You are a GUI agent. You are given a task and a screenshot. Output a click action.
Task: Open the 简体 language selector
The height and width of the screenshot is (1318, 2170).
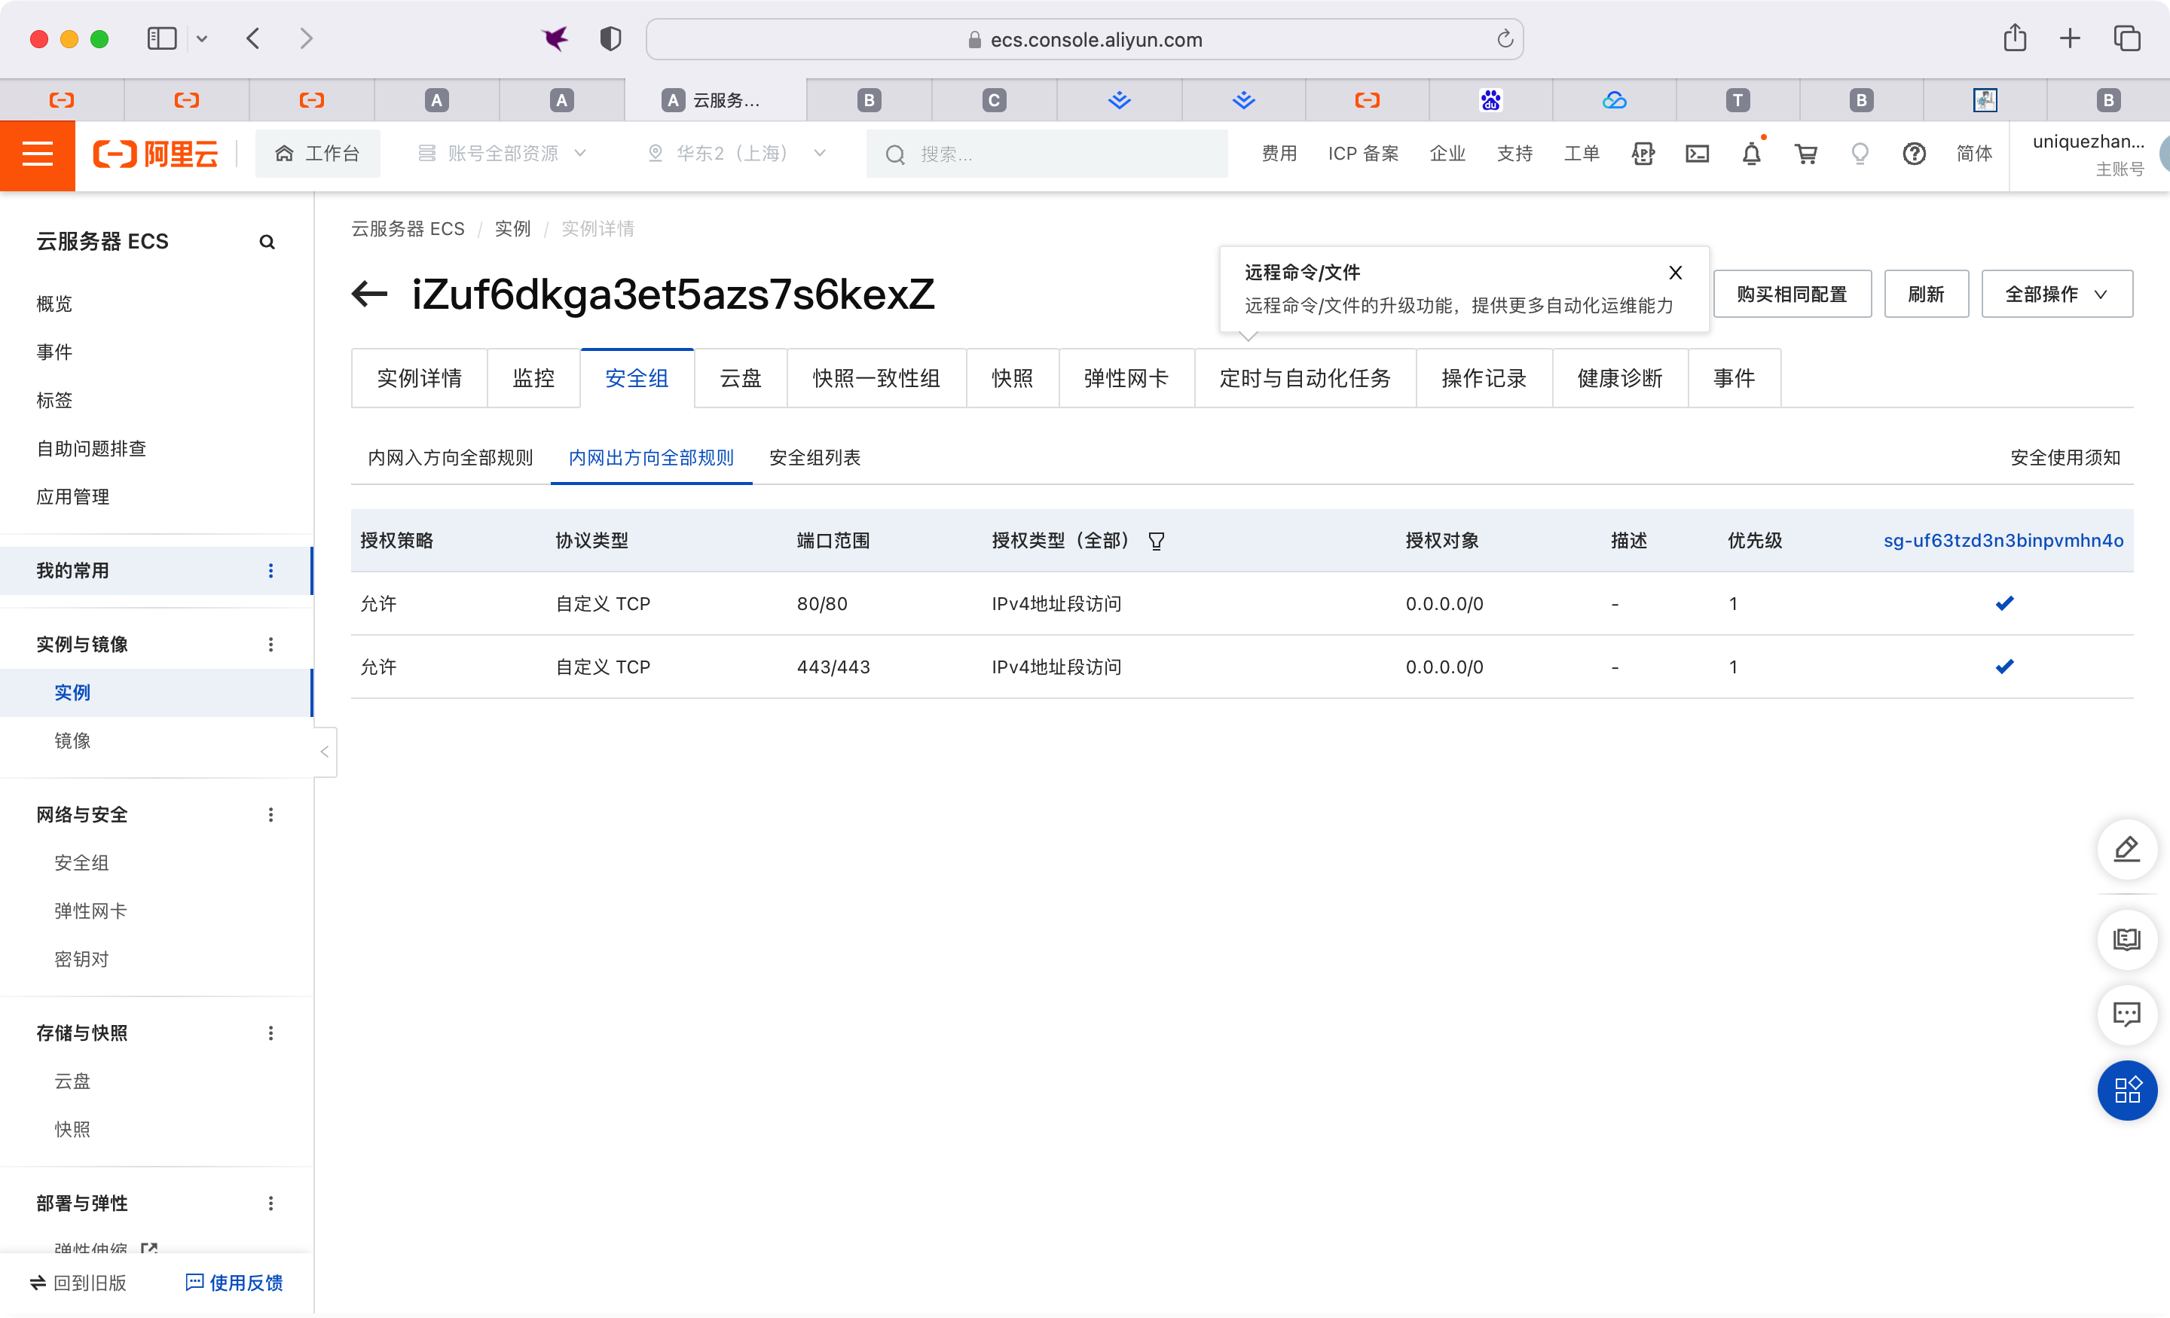click(1973, 154)
